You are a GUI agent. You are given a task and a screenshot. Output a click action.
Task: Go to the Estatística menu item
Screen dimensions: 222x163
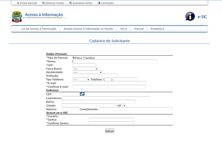(157, 29)
